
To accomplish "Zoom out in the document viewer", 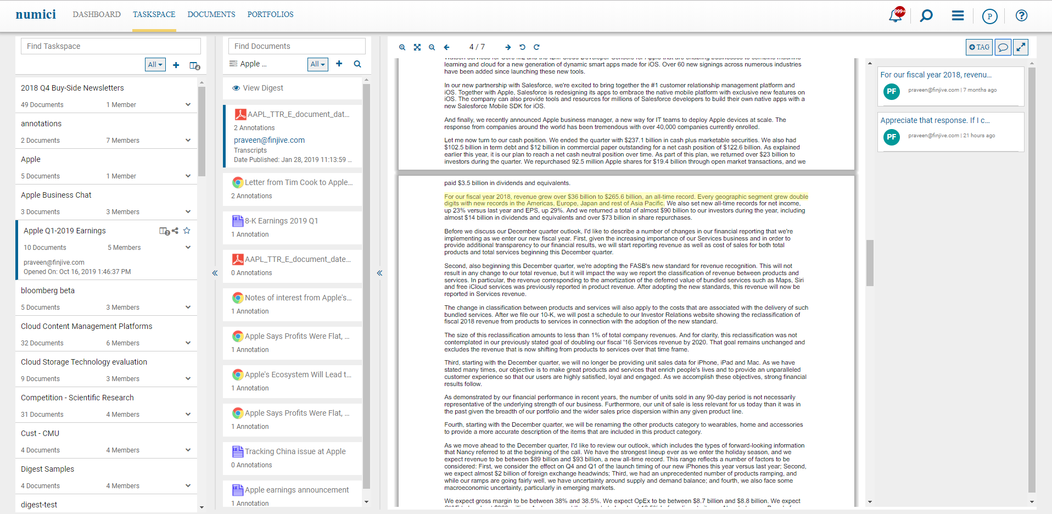I will (432, 47).
